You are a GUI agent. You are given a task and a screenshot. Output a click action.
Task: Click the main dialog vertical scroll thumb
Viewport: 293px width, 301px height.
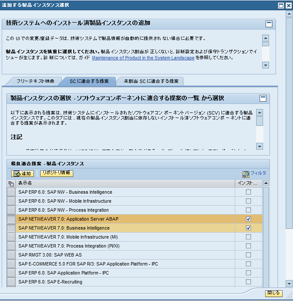(289, 123)
